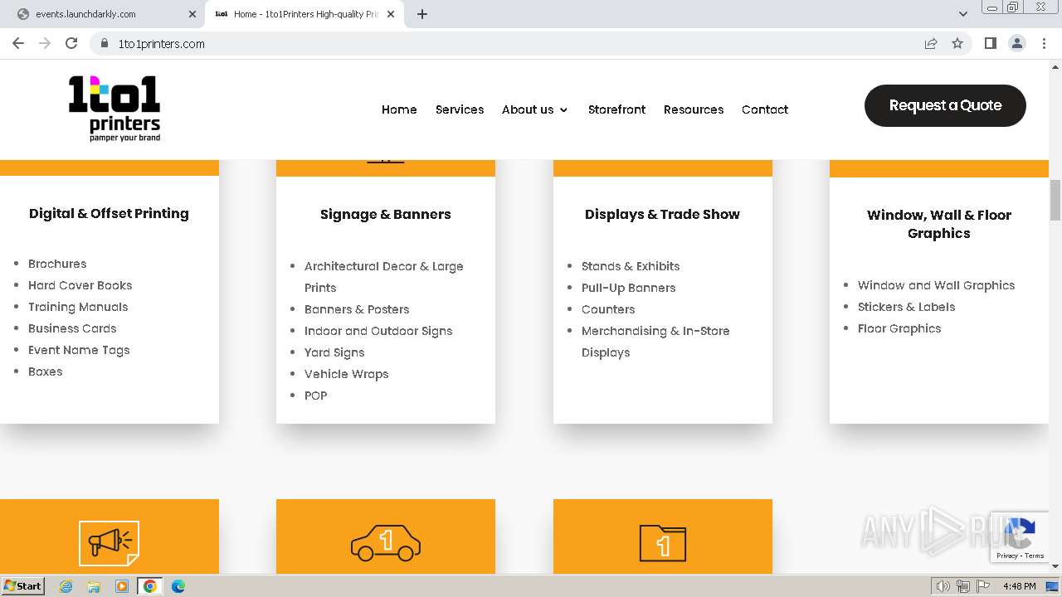Open File Explorer from taskbar

[94, 586]
